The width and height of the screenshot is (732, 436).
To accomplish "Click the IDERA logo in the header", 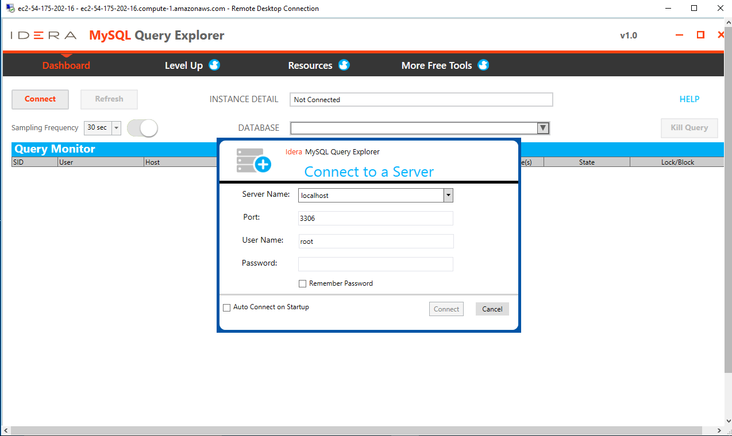I will tap(42, 35).
